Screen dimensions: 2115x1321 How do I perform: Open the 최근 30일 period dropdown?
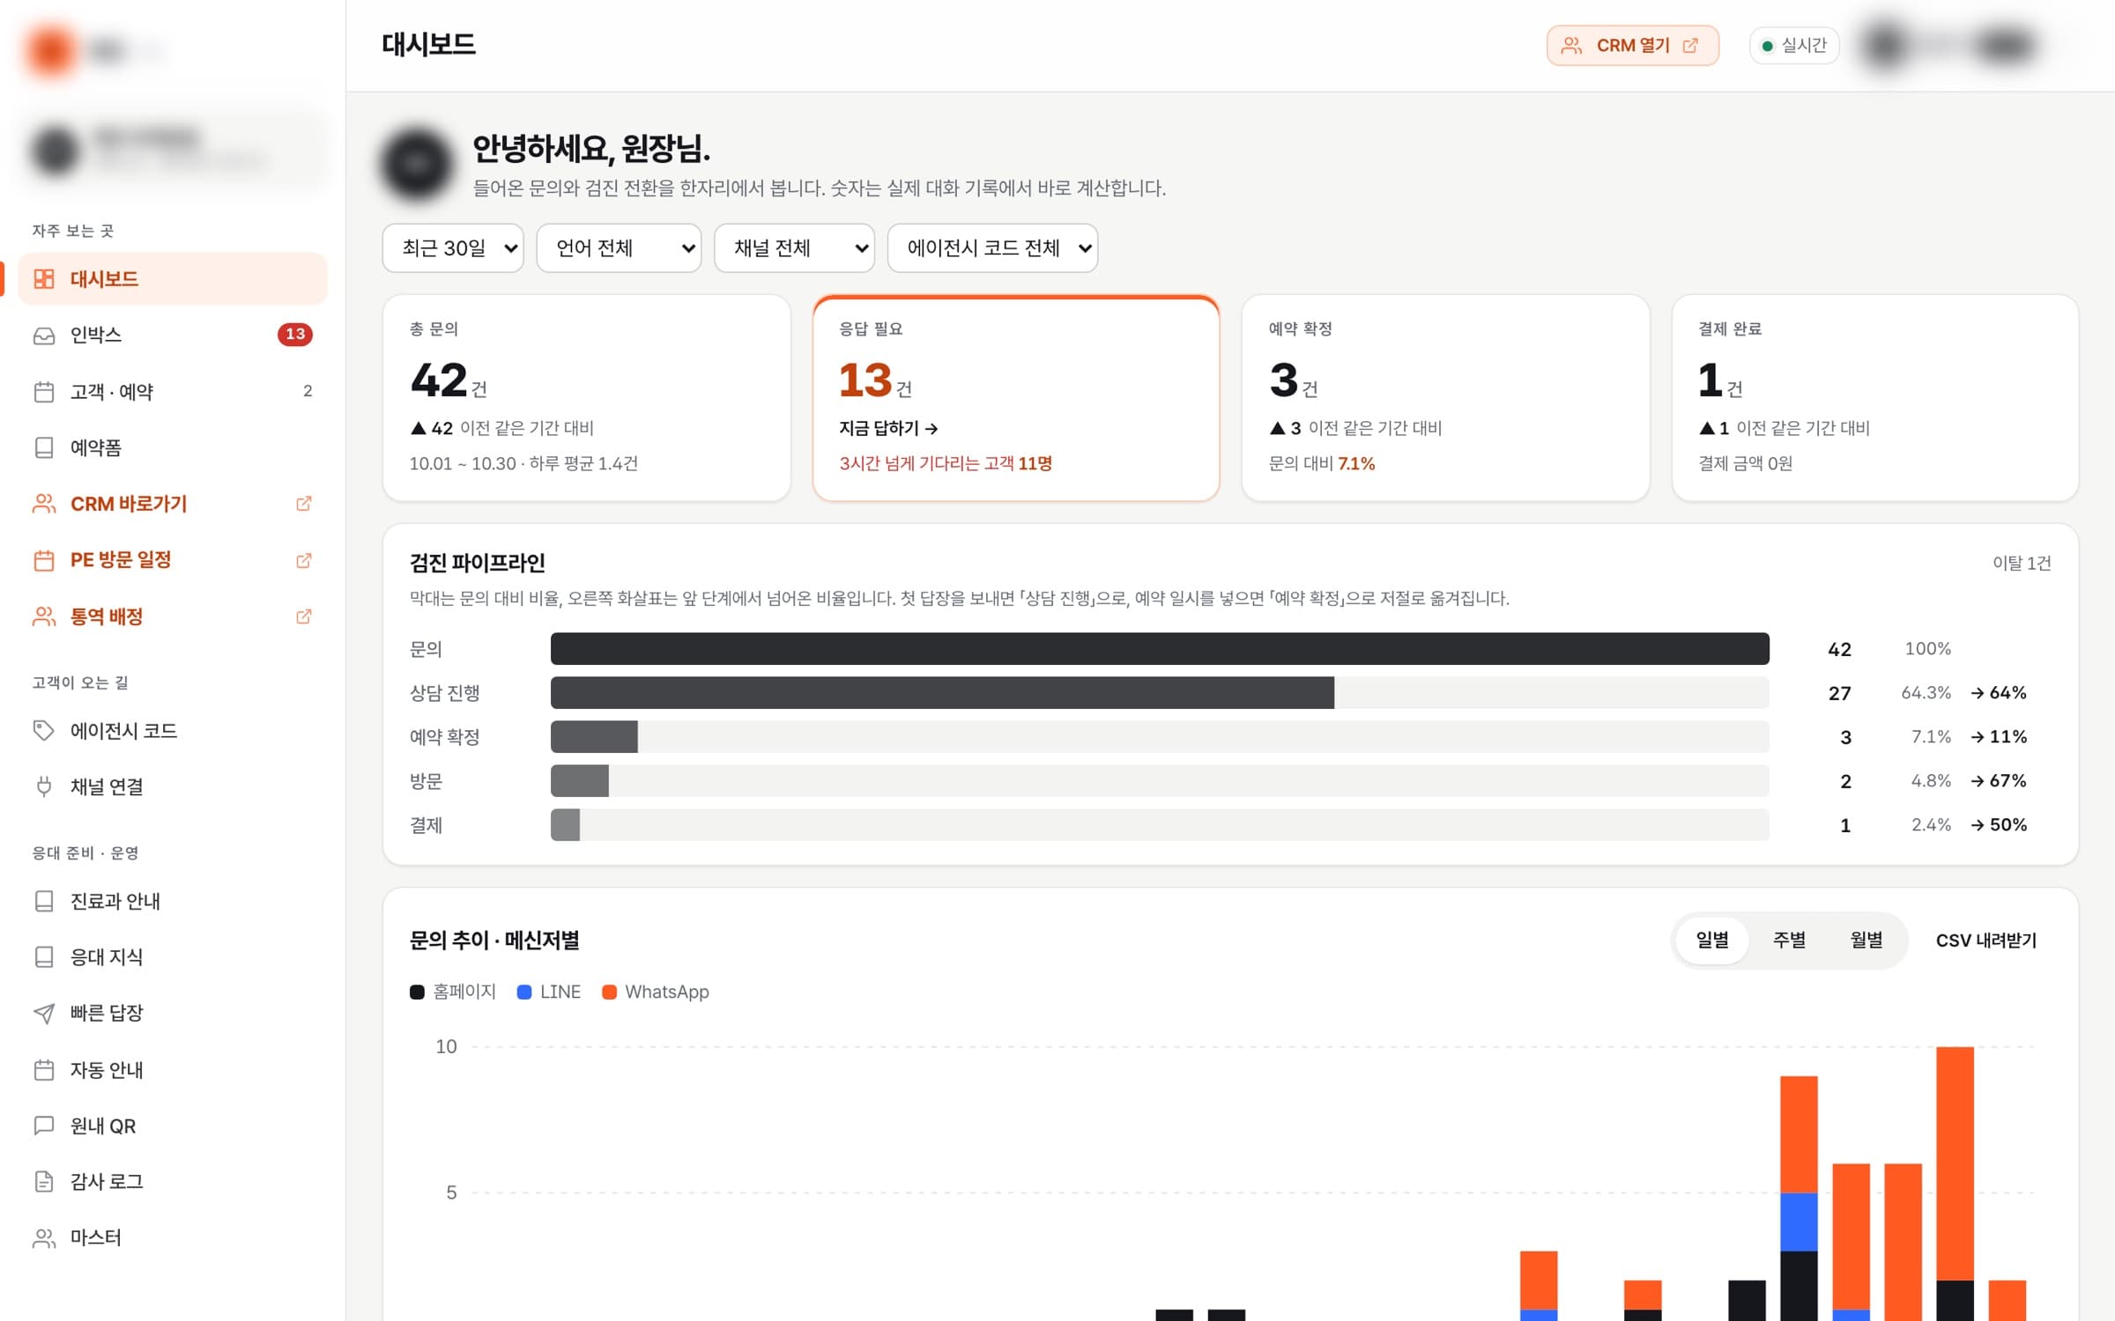click(453, 248)
